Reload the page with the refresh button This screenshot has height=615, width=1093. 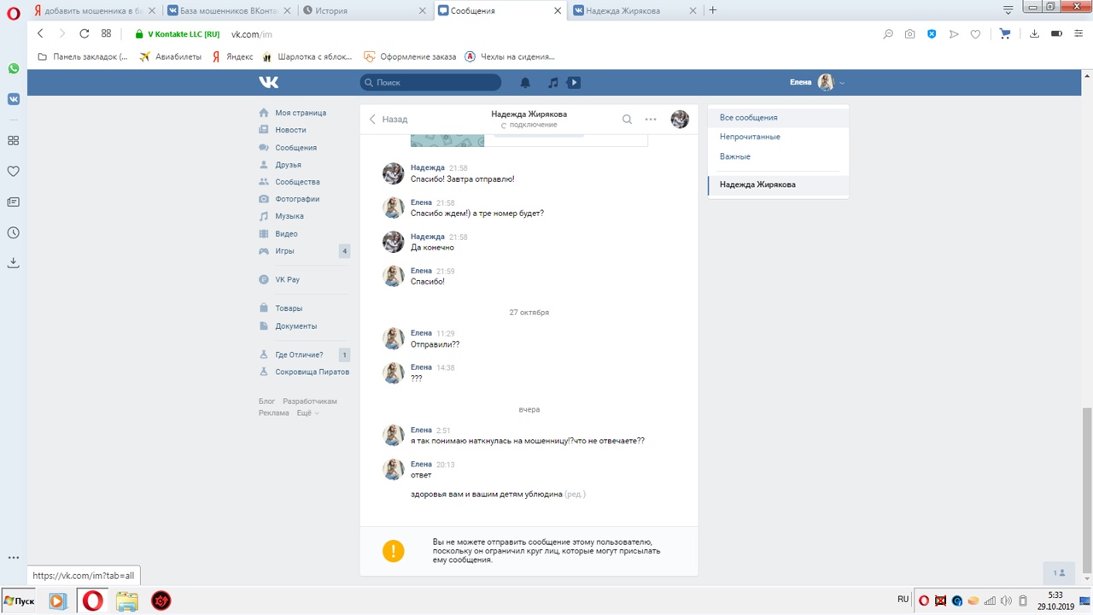(84, 34)
